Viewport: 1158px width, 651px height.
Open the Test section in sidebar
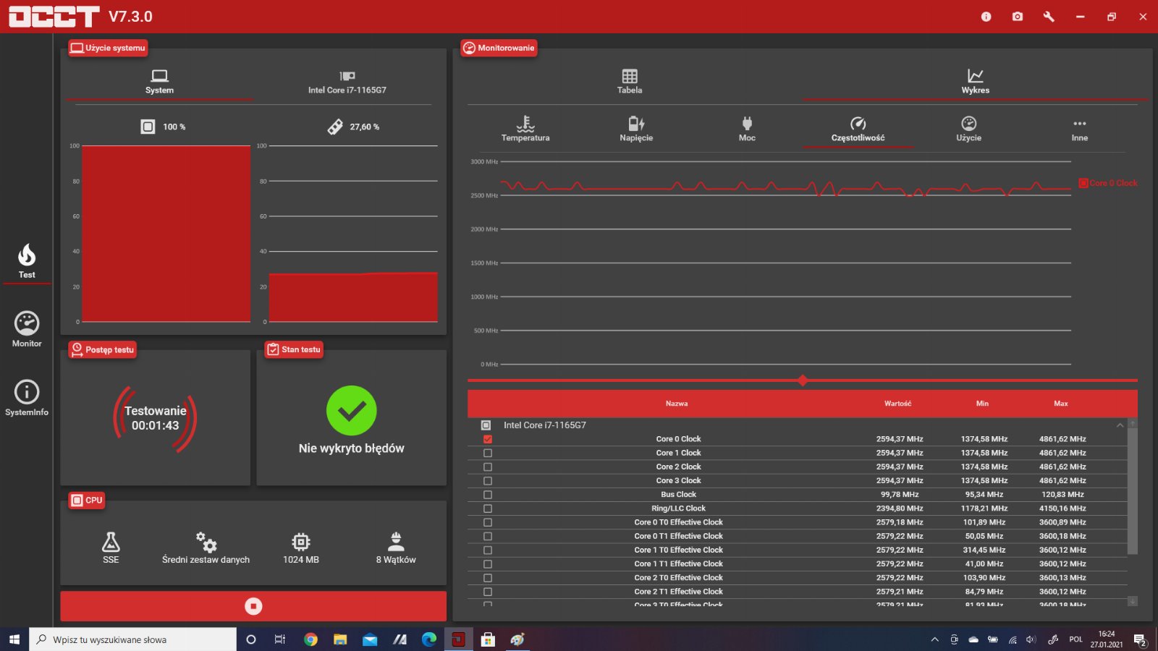point(27,261)
